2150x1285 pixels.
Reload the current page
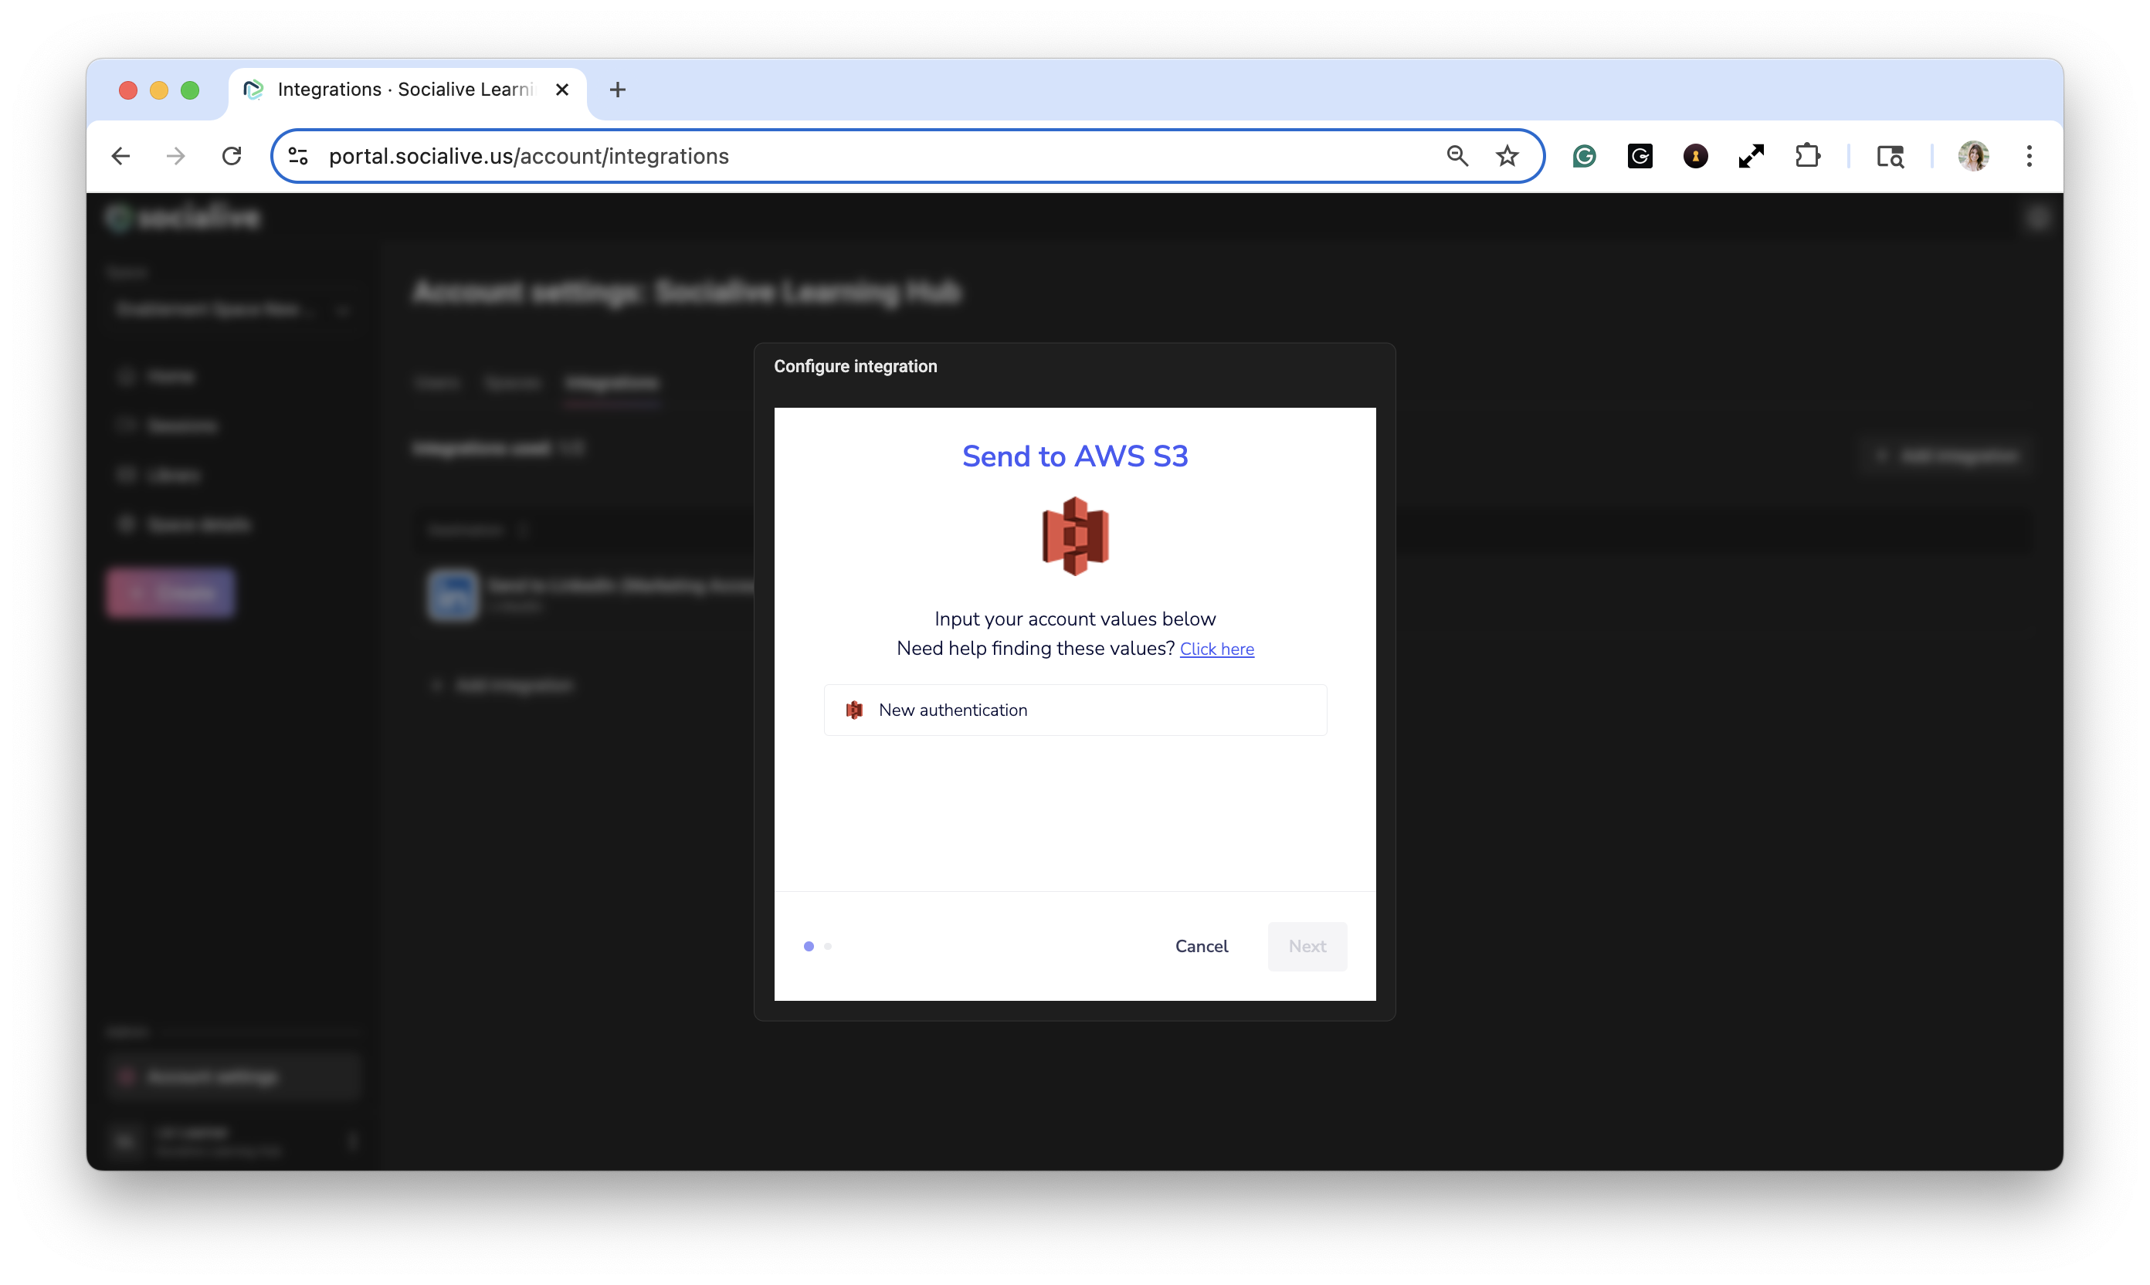[231, 156]
